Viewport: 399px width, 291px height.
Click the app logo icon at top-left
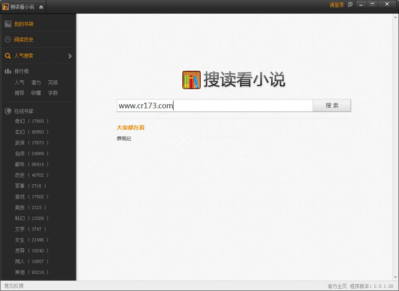coord(5,6)
